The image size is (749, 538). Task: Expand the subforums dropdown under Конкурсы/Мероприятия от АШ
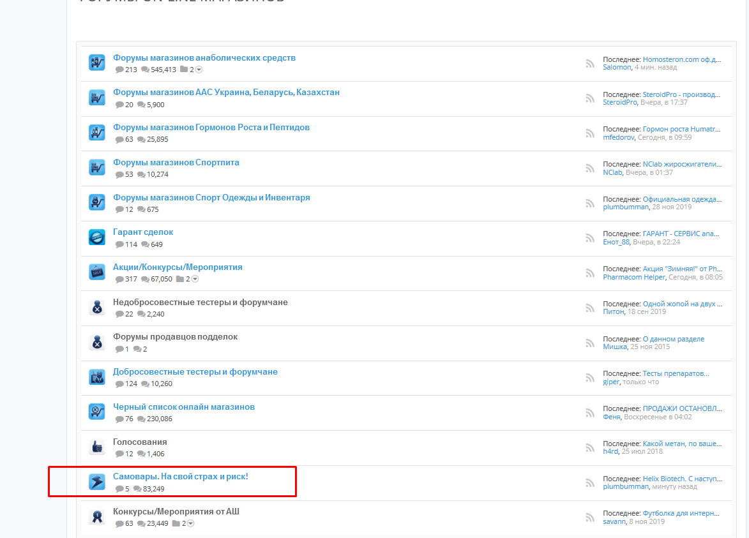[x=190, y=523]
